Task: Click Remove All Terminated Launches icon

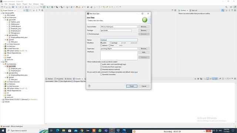Action: [x=201, y=79]
